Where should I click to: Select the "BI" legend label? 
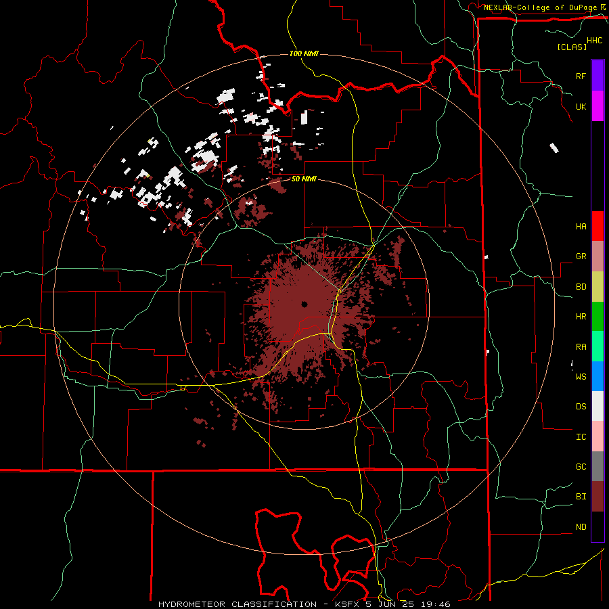tap(581, 497)
